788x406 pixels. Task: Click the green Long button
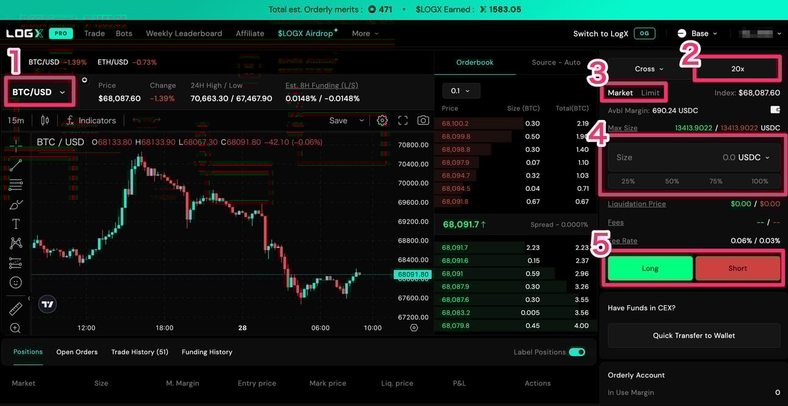point(650,268)
